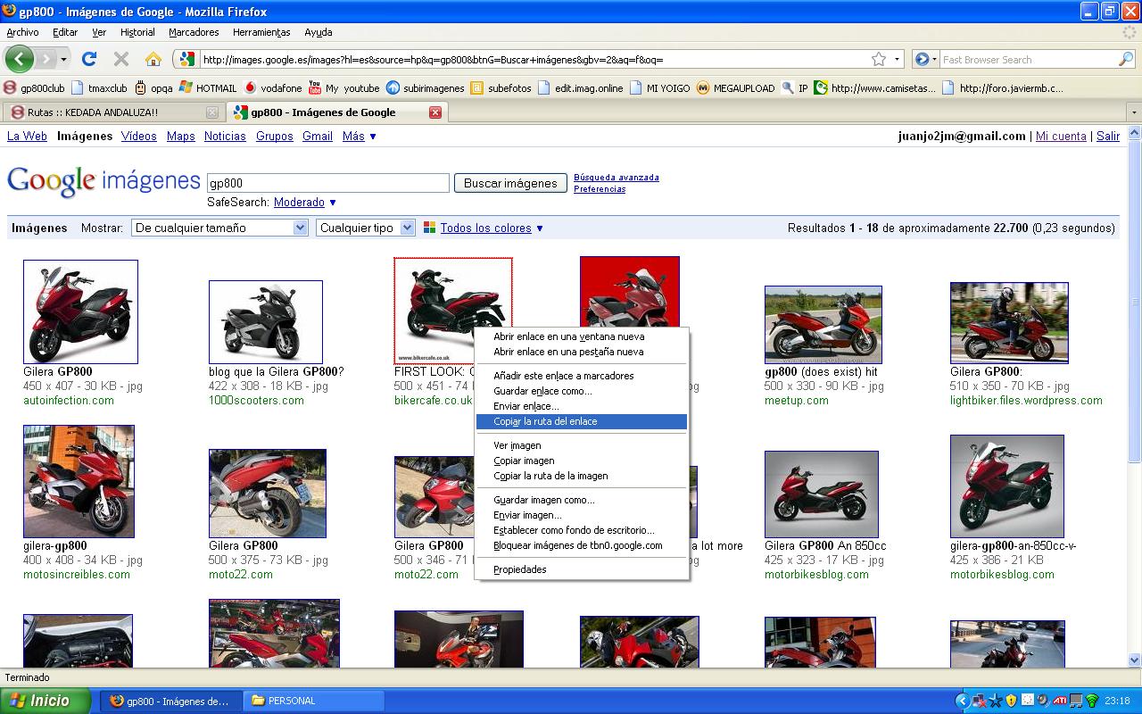Open the opqa bookmark

[x=153, y=88]
